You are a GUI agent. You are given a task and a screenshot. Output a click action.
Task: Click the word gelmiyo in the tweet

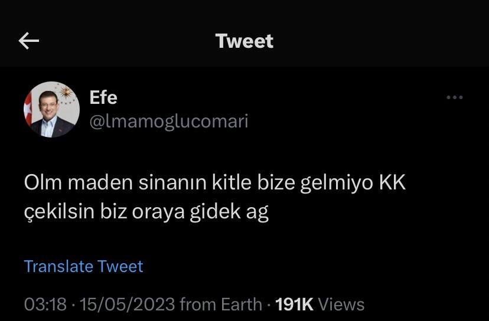pyautogui.click(x=337, y=183)
